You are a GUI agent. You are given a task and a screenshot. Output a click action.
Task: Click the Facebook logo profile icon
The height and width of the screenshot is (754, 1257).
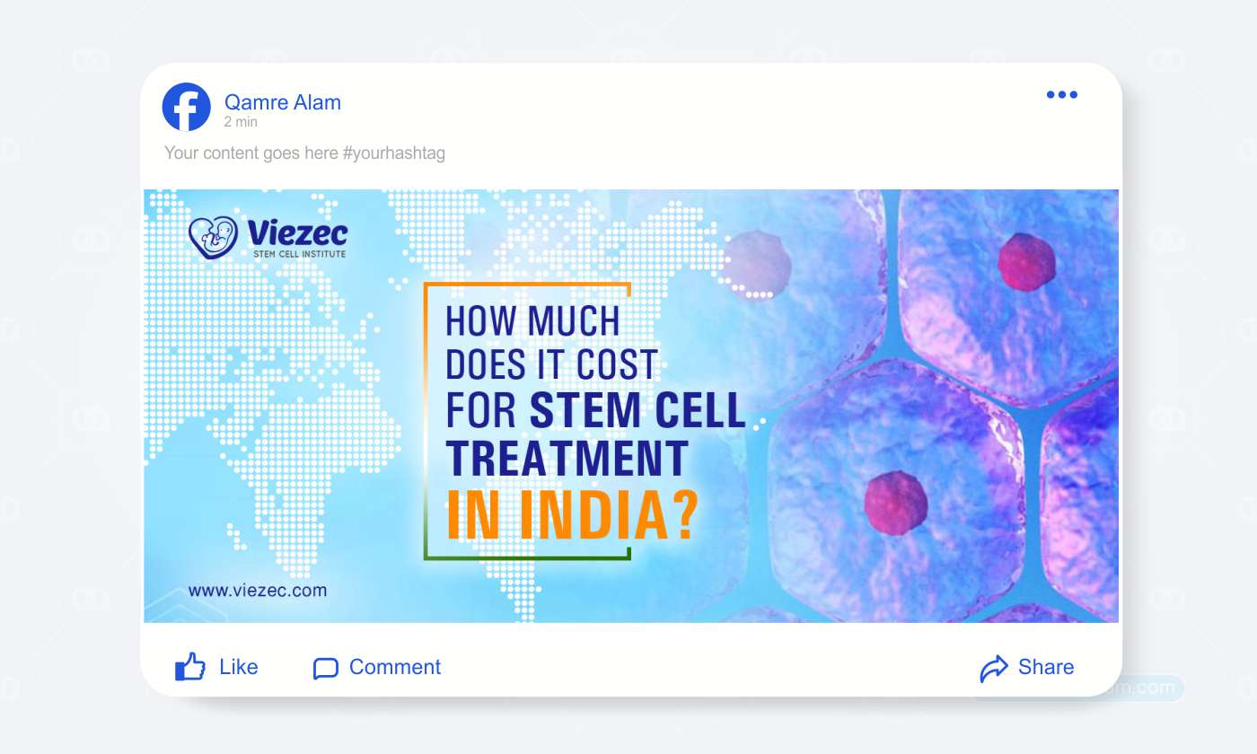186,107
